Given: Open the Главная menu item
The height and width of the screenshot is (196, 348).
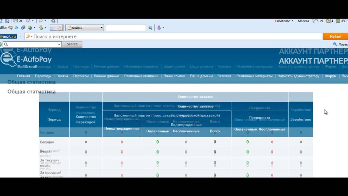Looking at the screenshot, I should tap(24, 76).
